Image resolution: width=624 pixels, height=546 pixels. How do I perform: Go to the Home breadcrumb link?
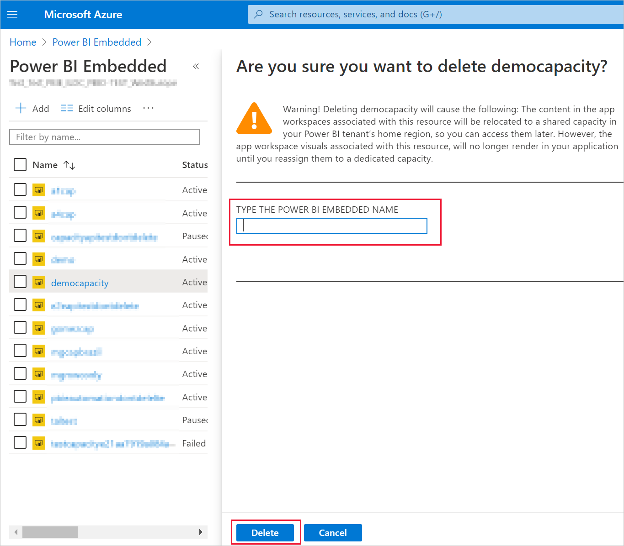pos(23,42)
